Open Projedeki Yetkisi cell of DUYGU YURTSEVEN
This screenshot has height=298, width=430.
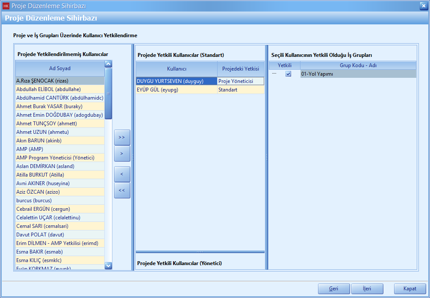(x=241, y=81)
